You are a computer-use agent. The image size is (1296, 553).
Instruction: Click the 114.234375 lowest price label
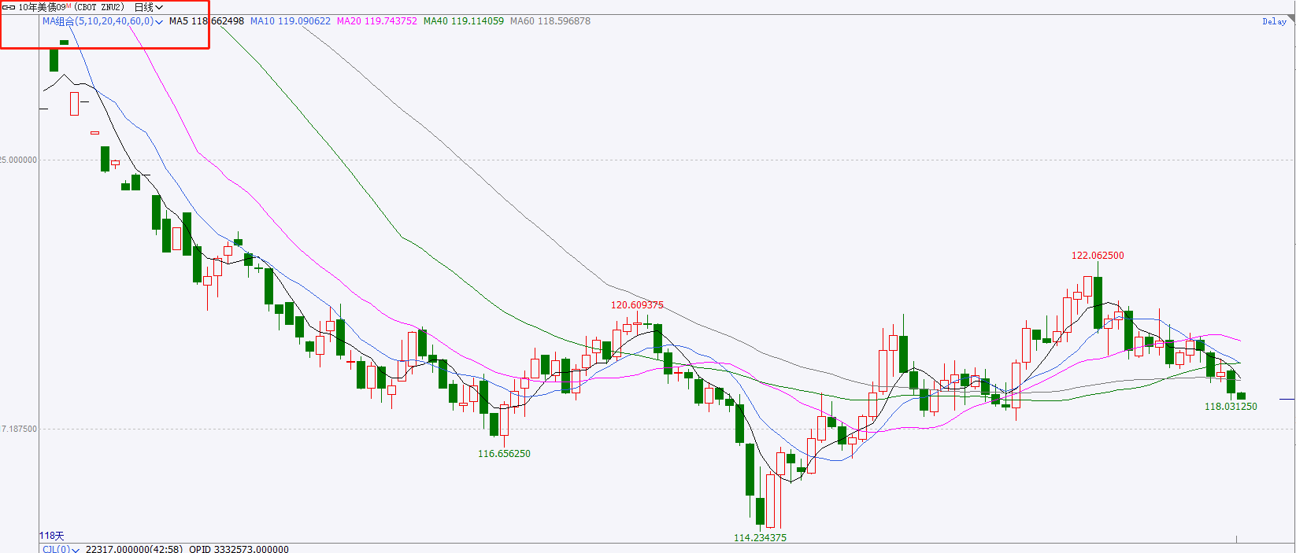pyautogui.click(x=760, y=538)
